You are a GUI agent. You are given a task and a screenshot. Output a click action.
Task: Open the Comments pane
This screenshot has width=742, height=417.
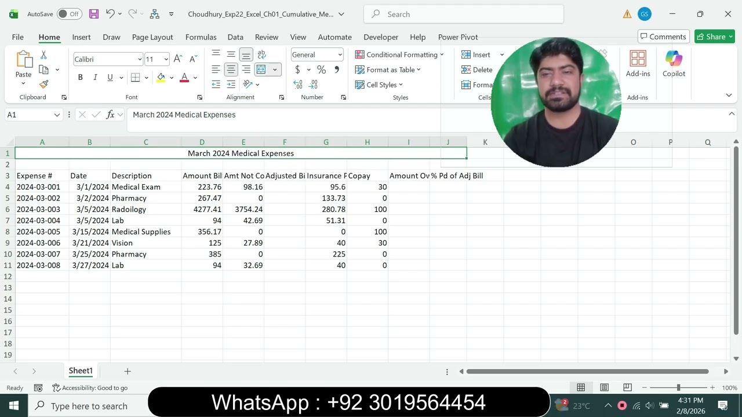coord(664,36)
